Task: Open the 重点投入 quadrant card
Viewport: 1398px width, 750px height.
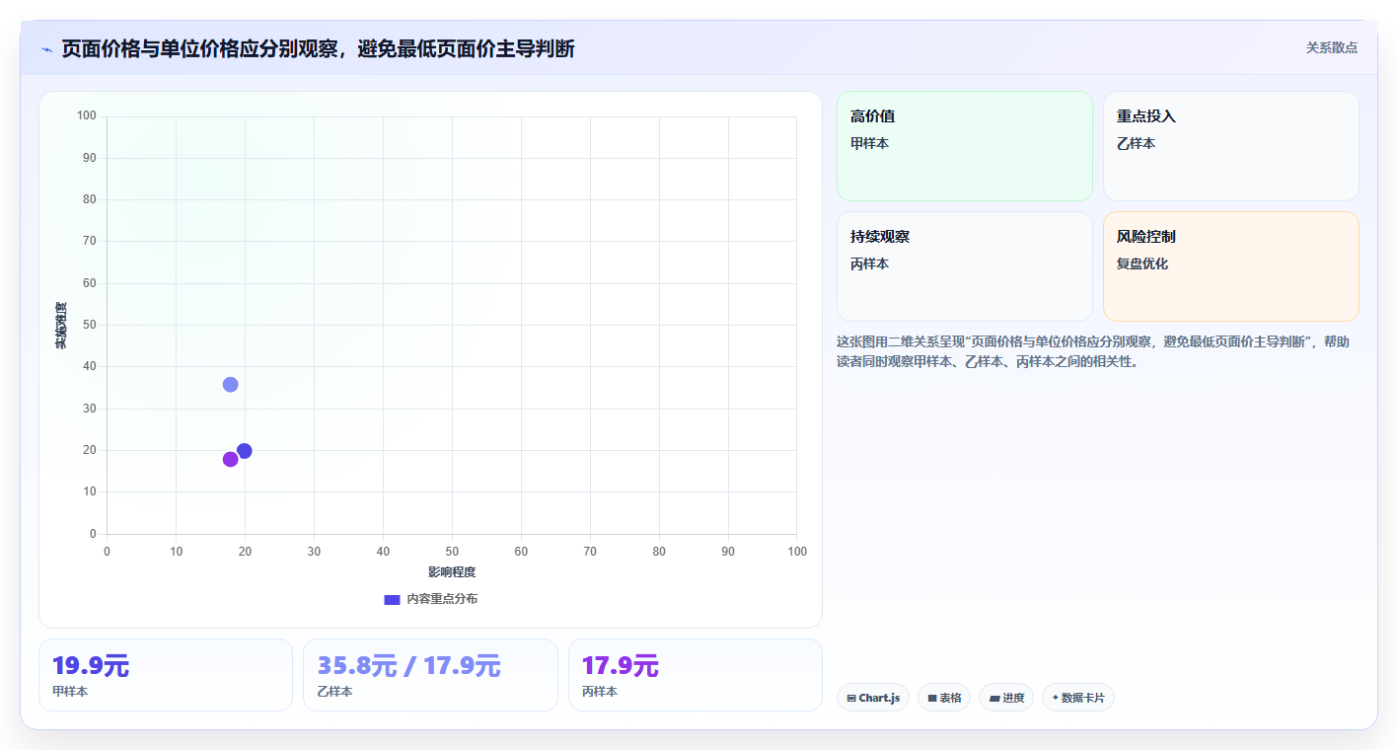Action: (1231, 146)
